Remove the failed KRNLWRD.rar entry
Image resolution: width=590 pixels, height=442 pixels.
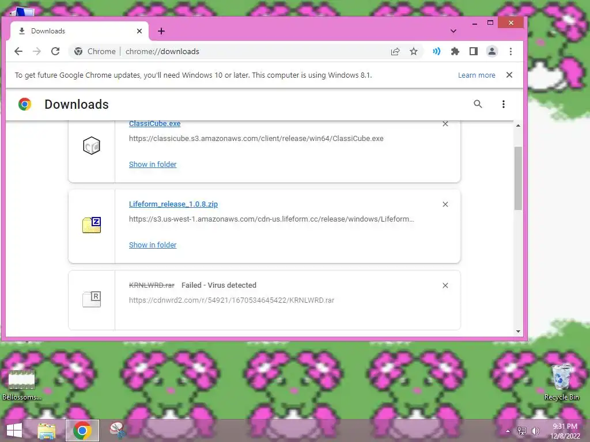click(x=445, y=285)
